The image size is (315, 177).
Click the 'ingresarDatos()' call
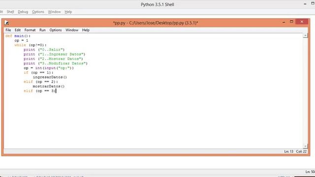click(50, 77)
